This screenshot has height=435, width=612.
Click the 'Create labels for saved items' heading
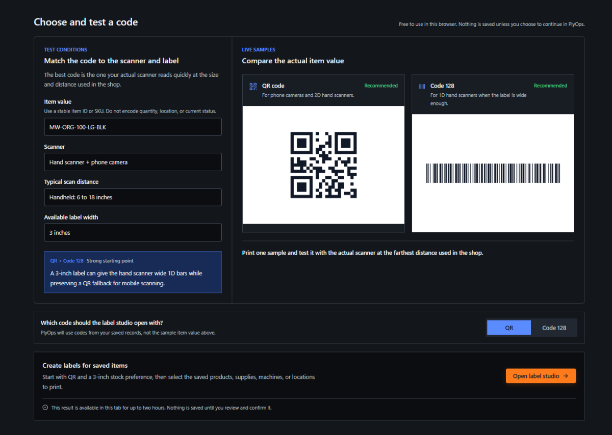85,365
